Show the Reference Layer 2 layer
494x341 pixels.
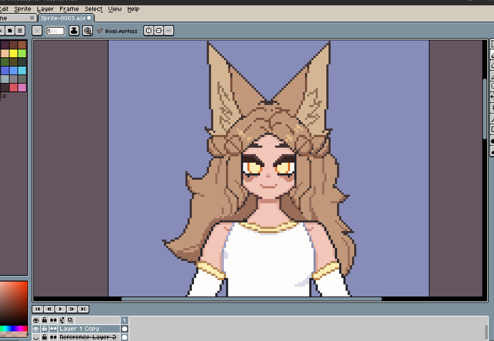click(36, 337)
